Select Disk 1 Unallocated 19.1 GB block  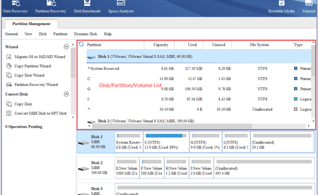[x=282, y=142]
